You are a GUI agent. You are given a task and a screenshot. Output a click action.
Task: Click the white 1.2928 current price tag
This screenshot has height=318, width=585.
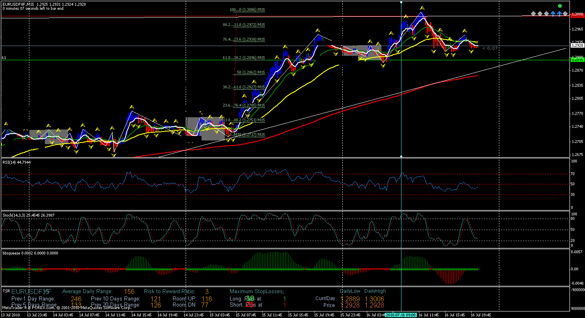578,46
